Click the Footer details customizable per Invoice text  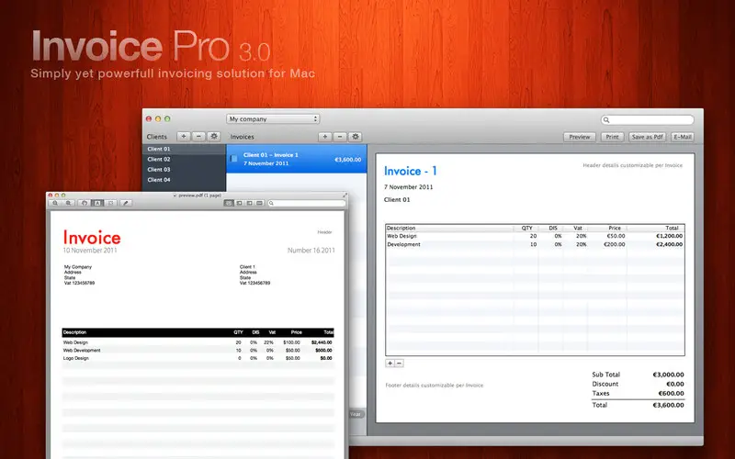(x=434, y=386)
